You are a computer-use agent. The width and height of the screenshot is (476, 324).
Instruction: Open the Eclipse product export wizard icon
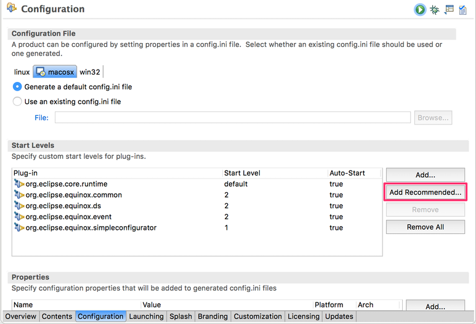click(449, 10)
